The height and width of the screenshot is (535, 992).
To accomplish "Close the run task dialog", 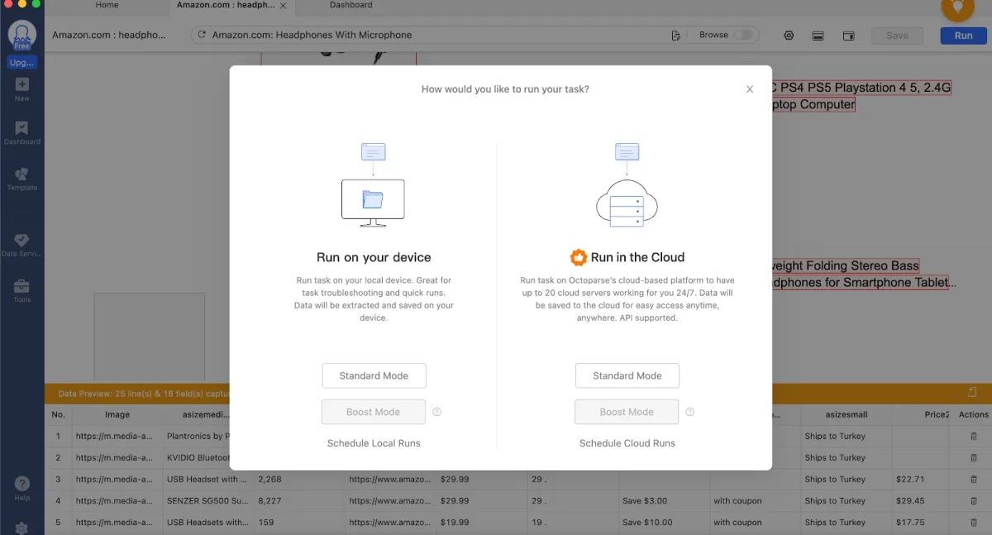I will point(750,89).
